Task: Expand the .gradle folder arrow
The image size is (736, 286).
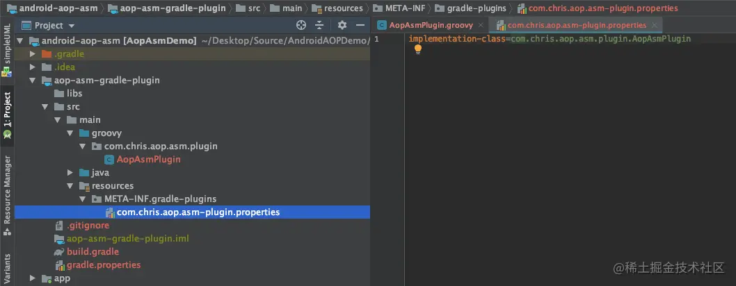Action: (x=33, y=54)
